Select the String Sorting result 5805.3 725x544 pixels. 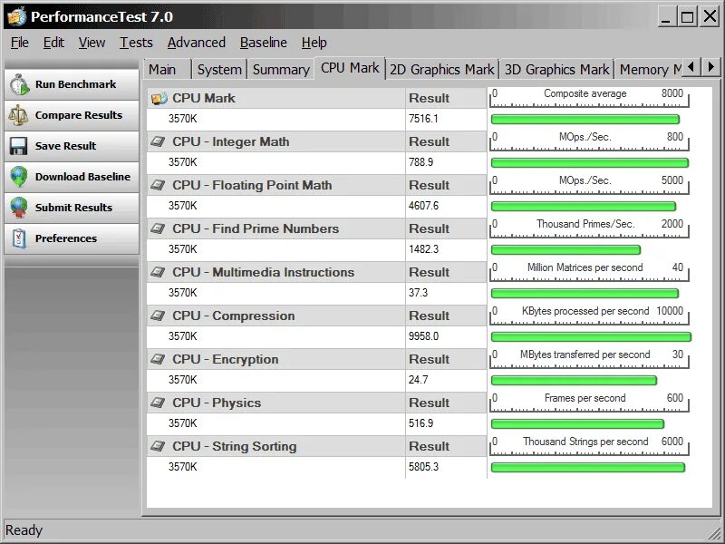[423, 467]
